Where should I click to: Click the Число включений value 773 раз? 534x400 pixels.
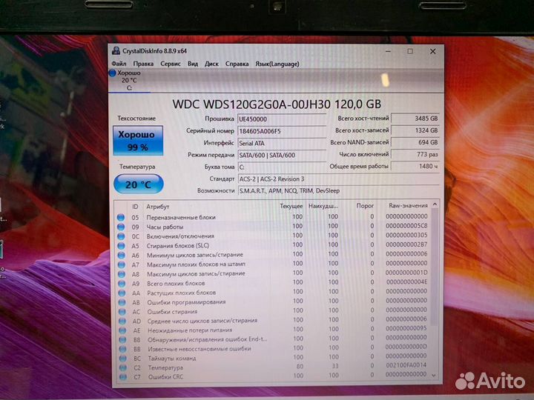[x=415, y=154]
